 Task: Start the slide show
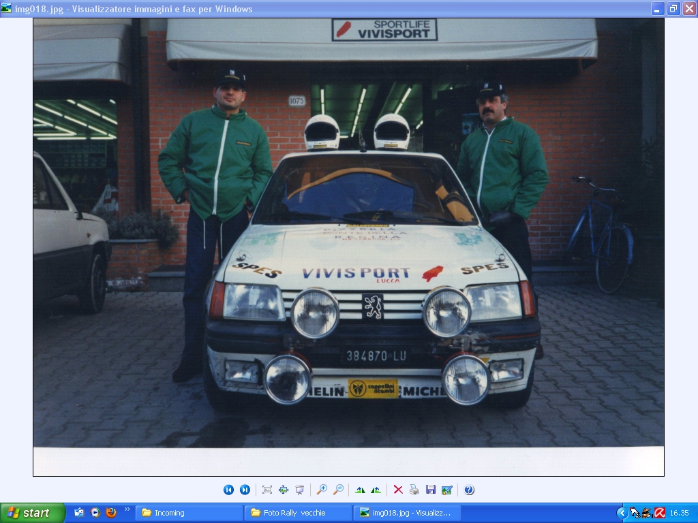click(x=300, y=490)
